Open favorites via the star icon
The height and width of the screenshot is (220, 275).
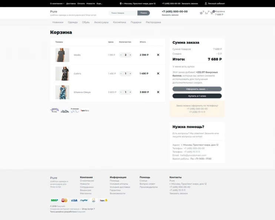(x=201, y=13)
